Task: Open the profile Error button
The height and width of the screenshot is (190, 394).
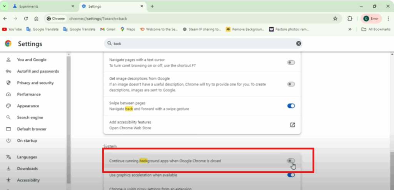Action: coord(371,18)
